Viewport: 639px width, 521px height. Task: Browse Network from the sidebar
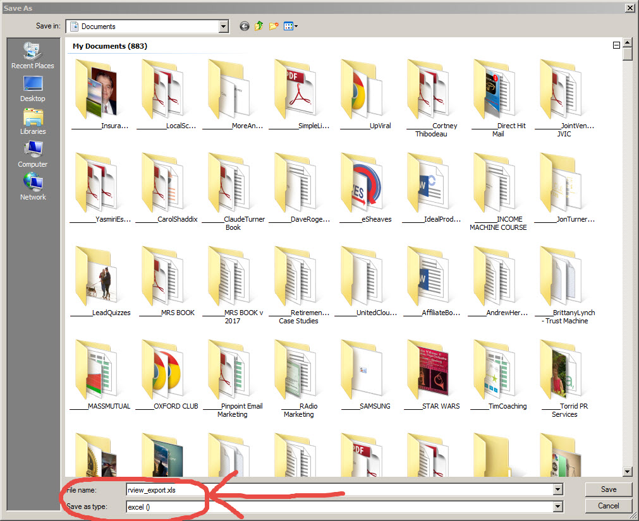33,187
